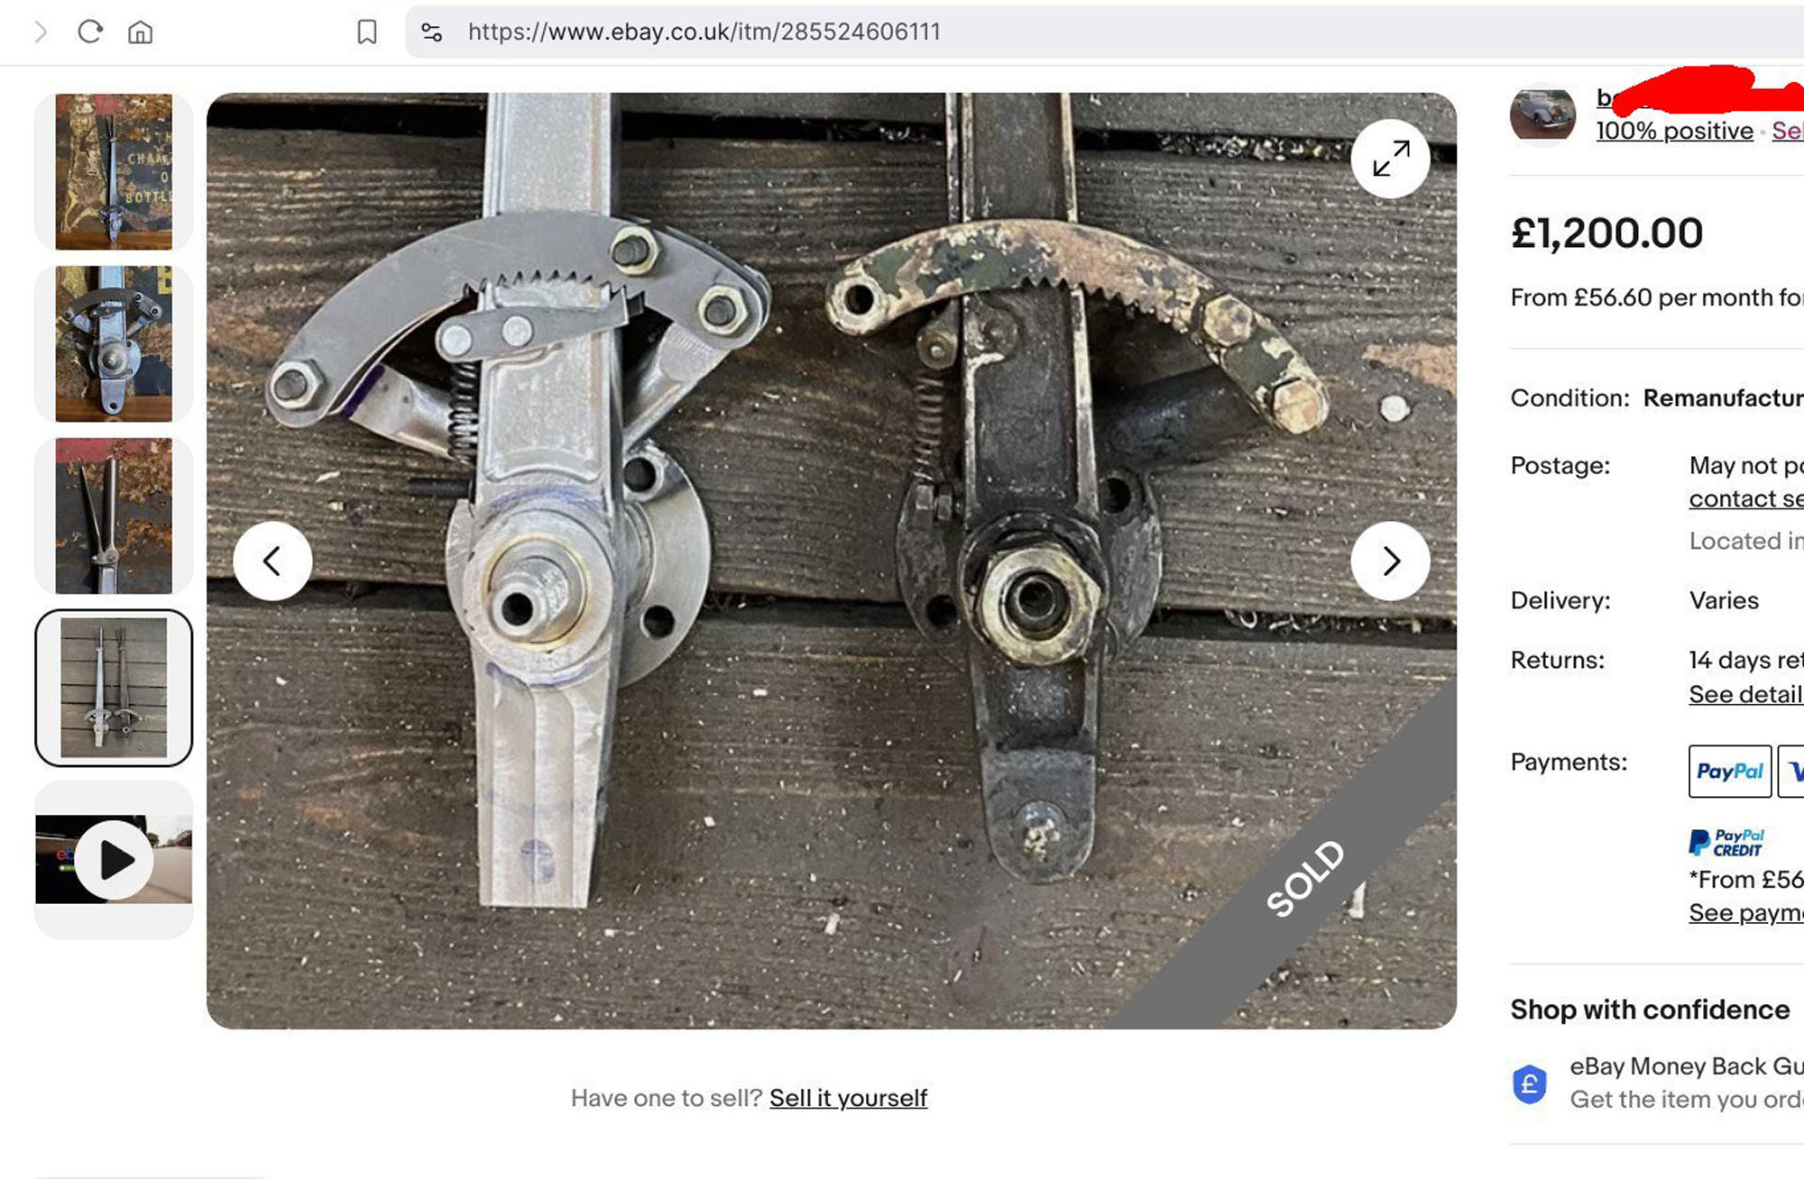1804x1179 pixels.
Task: Open site settings icon in address bar
Action: [x=431, y=32]
